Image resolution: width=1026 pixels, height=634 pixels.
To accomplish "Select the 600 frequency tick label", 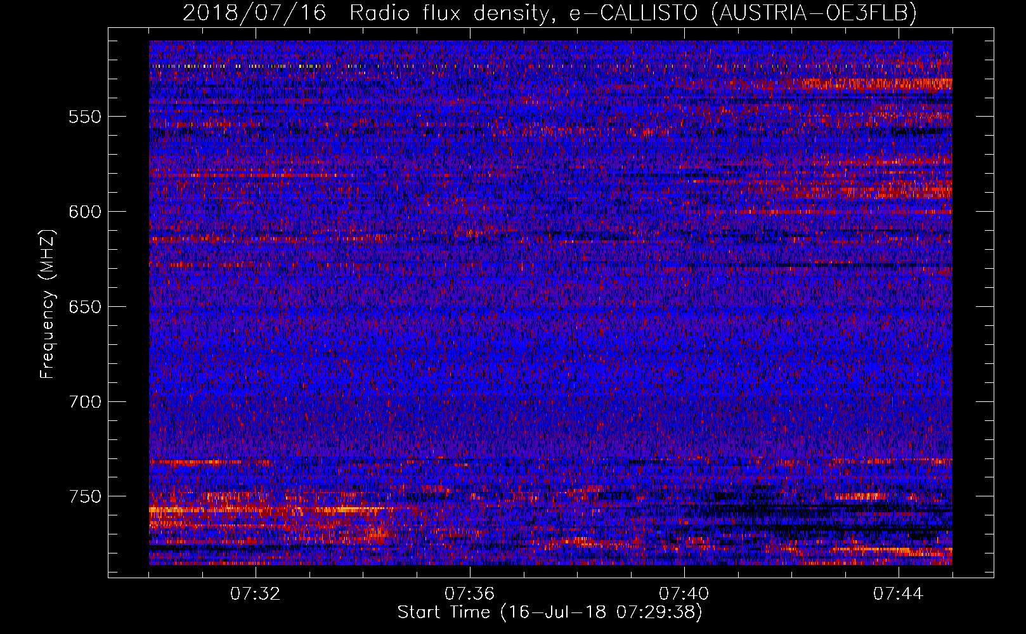I will point(85,212).
